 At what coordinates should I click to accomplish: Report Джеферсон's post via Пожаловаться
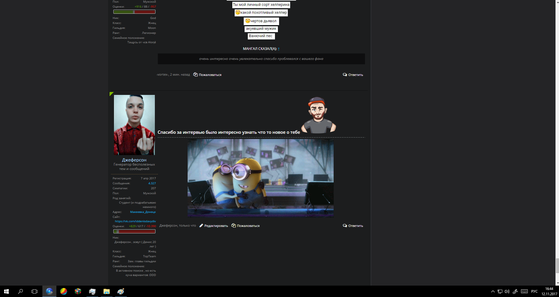click(245, 226)
